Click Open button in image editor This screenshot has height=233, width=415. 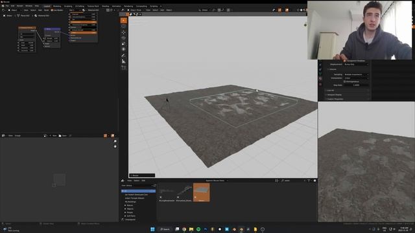(63, 135)
